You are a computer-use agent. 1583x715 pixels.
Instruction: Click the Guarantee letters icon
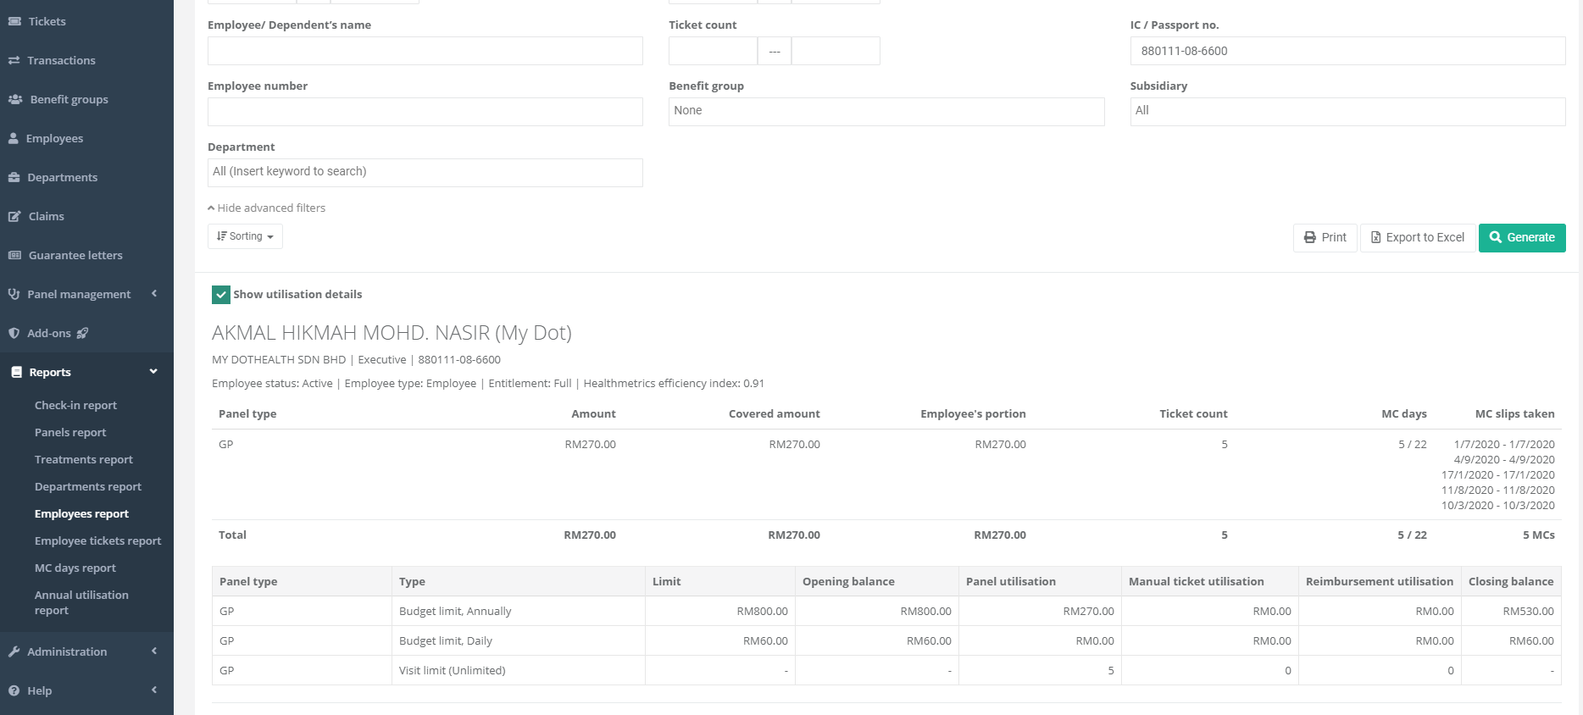point(14,255)
